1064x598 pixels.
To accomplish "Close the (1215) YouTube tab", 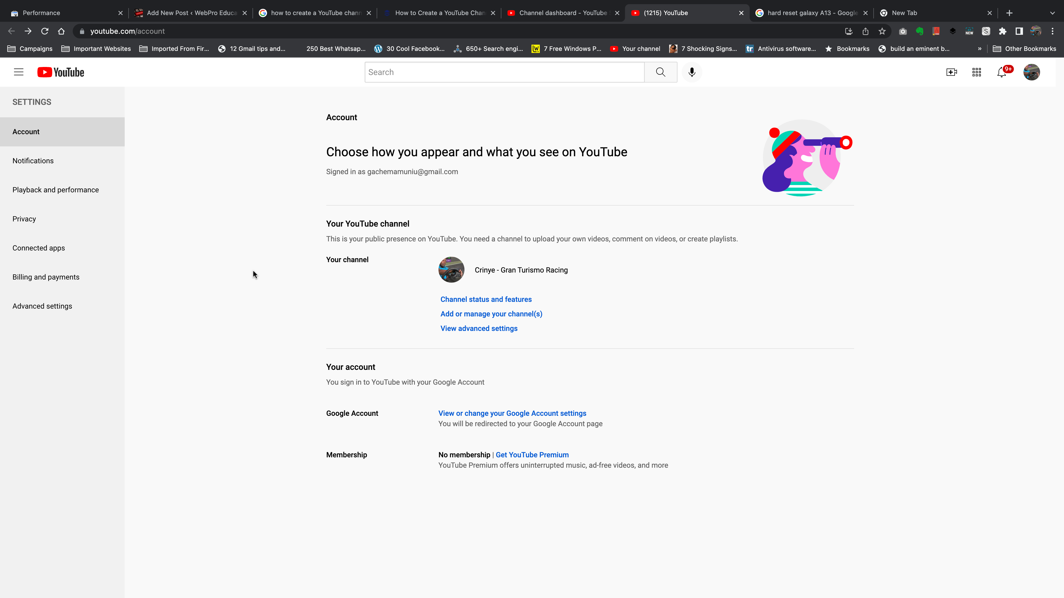I will pyautogui.click(x=741, y=13).
